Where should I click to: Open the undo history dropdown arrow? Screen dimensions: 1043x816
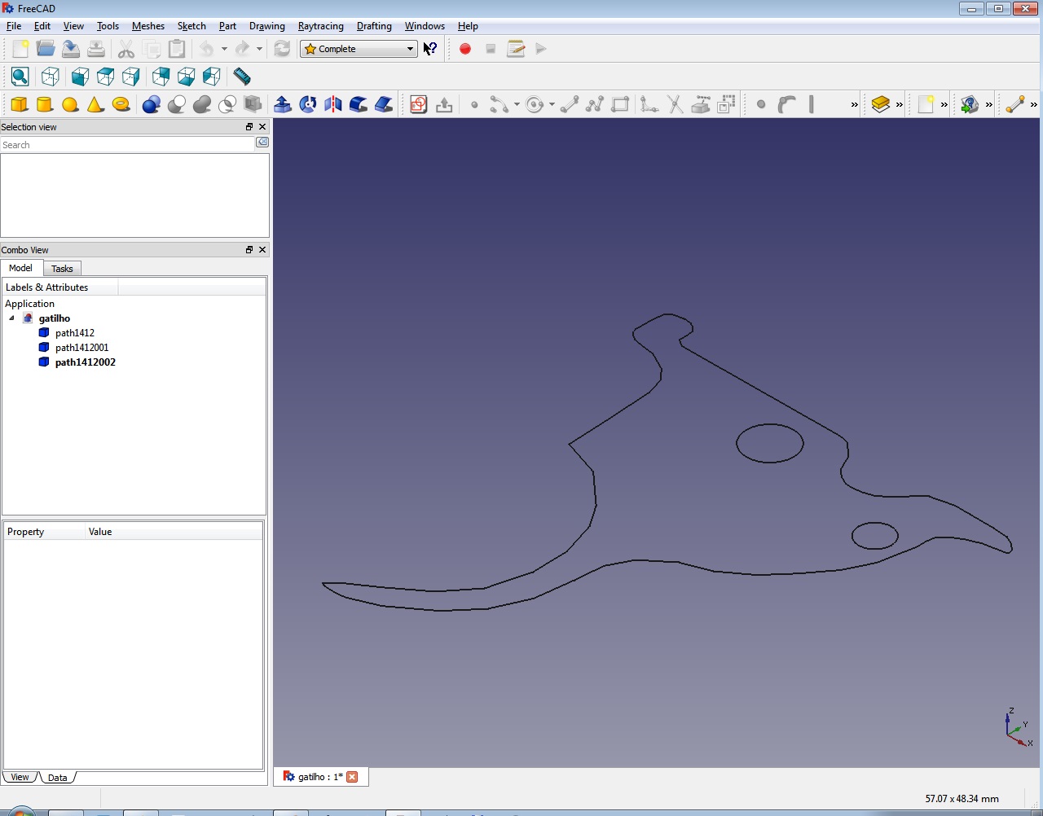224,49
